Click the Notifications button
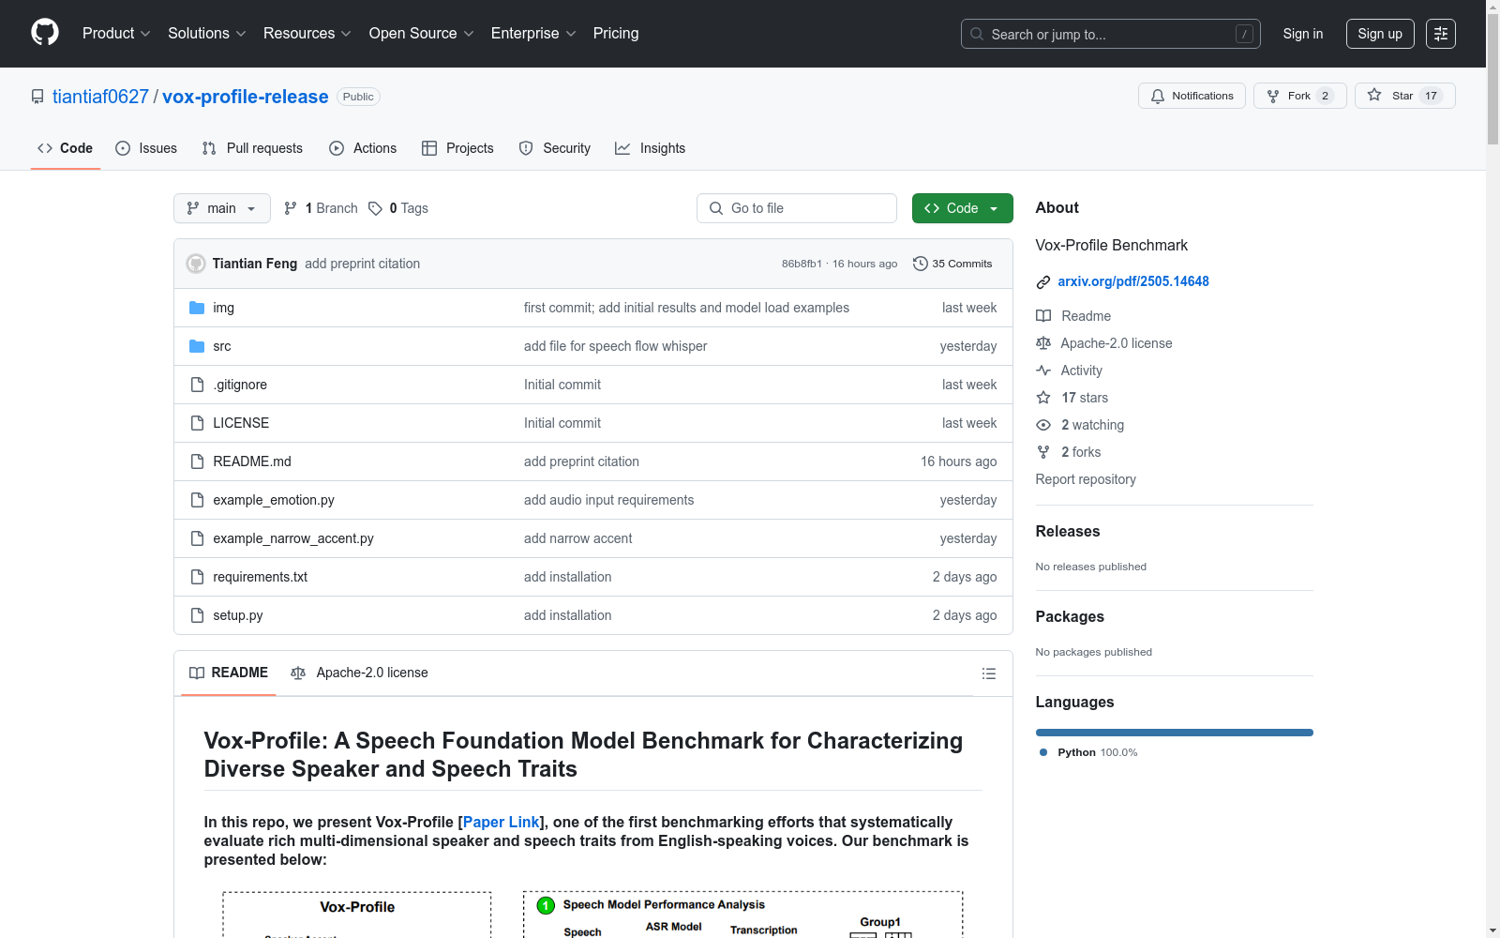1500x938 pixels. coord(1192,96)
